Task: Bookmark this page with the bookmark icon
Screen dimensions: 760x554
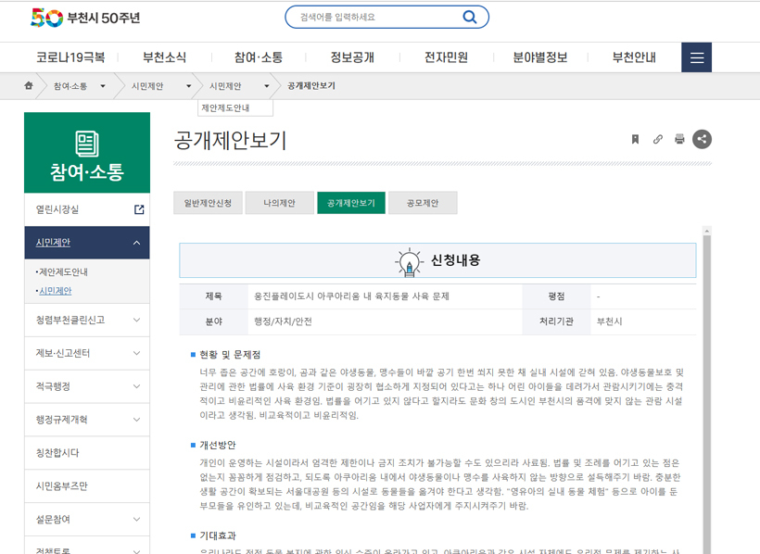Action: tap(635, 140)
